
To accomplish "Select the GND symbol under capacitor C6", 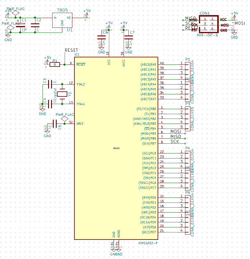I will [x=102, y=48].
